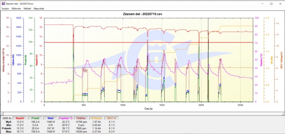Image resolution: width=285 pixels, height=134 pixels.
Task: Click the 20.9°C minimum temperature value
Action: pyautogui.click(x=66, y=125)
